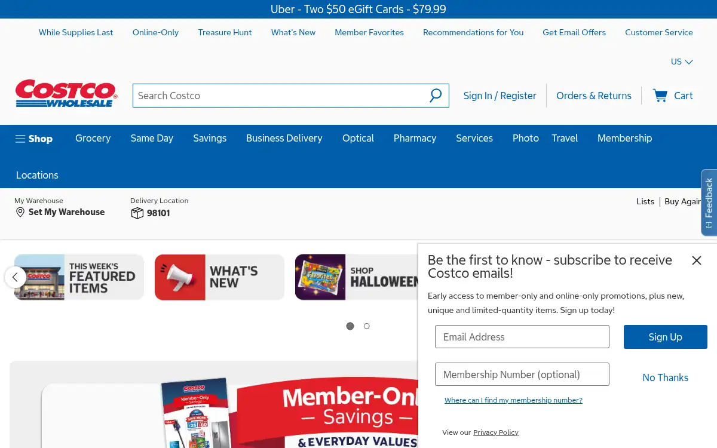Open the Shop Halloween tile

(x=357, y=277)
